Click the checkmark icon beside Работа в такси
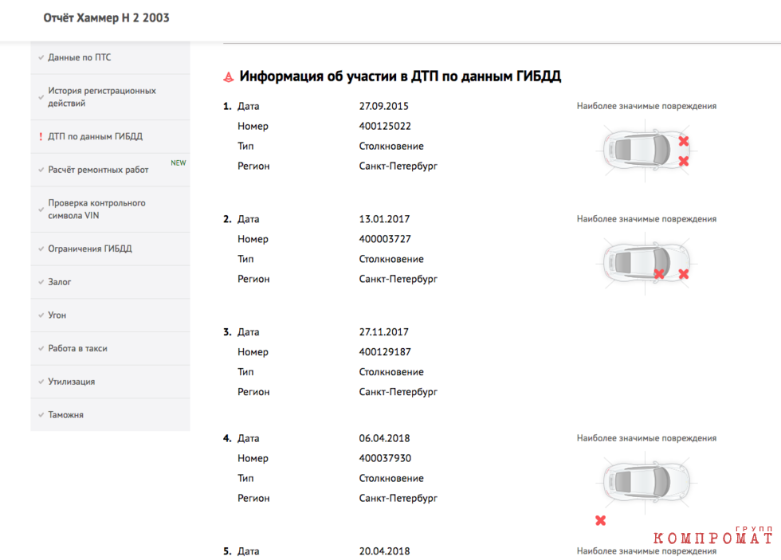781x560 pixels. [x=41, y=348]
